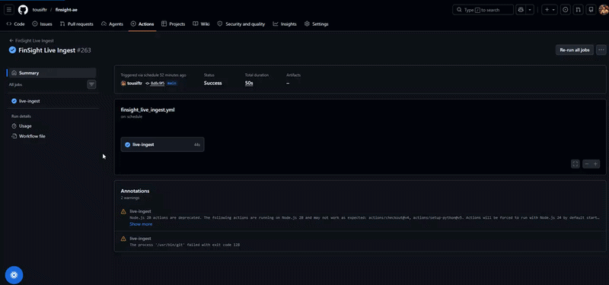
Task: Click the Node.js 20 deprecated warning annotation
Action: coord(365,217)
